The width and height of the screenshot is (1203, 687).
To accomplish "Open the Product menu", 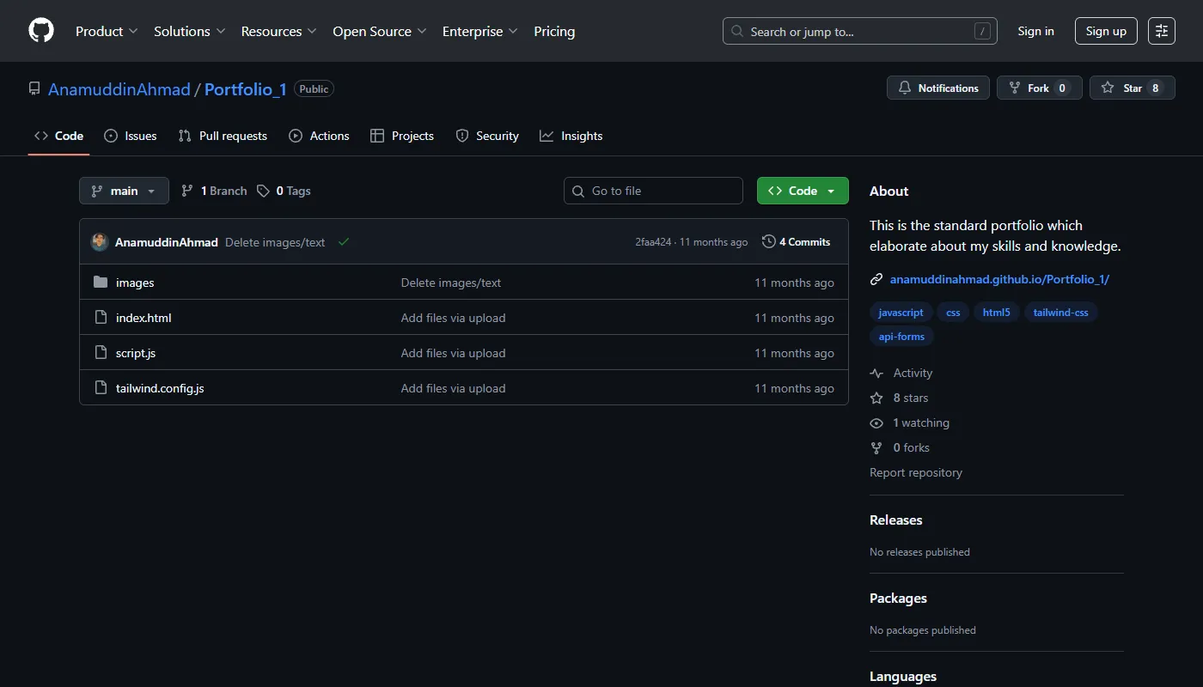I will click(x=107, y=31).
